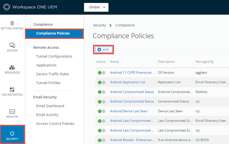Click the Workspace ONE UEM logo icon

coord(7,7)
